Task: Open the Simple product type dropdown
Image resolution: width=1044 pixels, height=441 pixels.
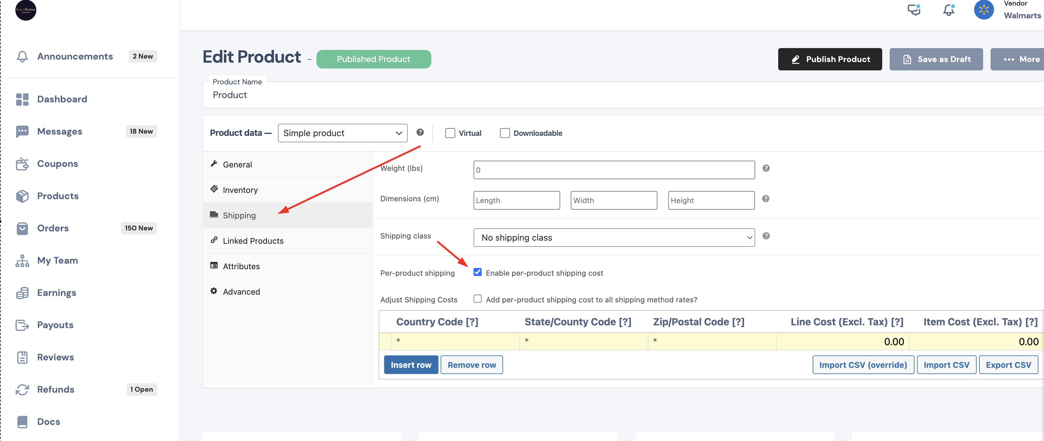Action: pyautogui.click(x=343, y=133)
